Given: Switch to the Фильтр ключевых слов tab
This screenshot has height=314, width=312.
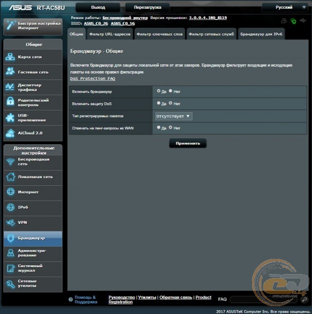Looking at the screenshot, I should coord(159,34).
